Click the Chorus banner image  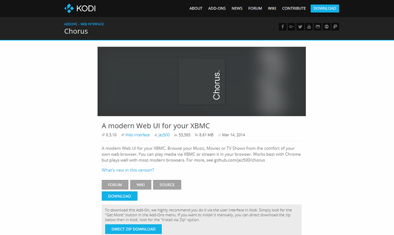pyautogui.click(x=202, y=81)
